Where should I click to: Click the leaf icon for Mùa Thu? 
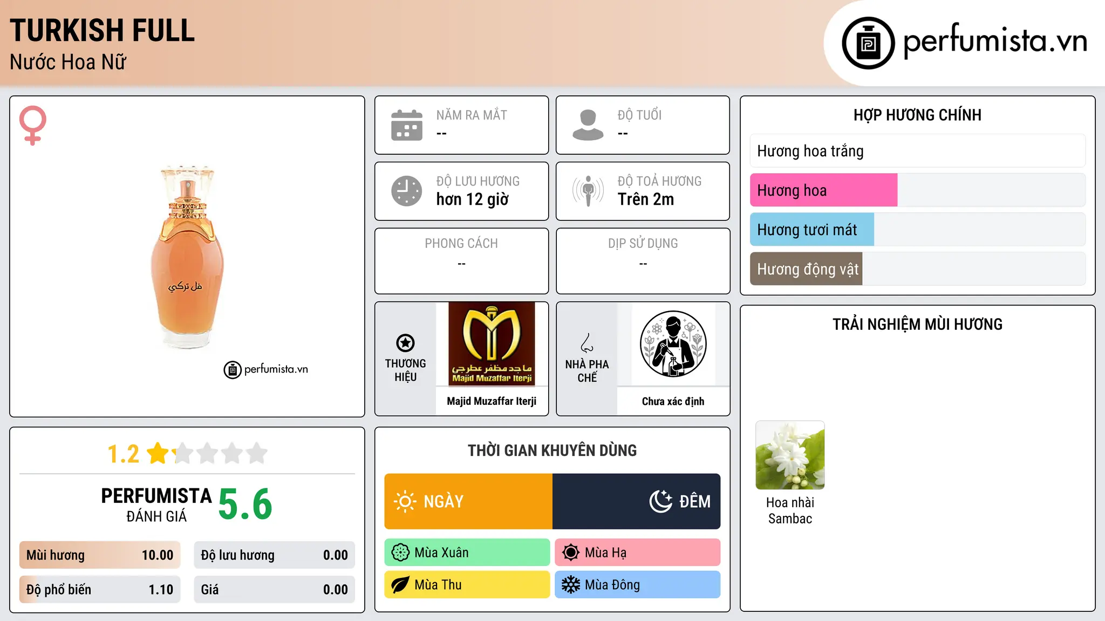pos(400,585)
